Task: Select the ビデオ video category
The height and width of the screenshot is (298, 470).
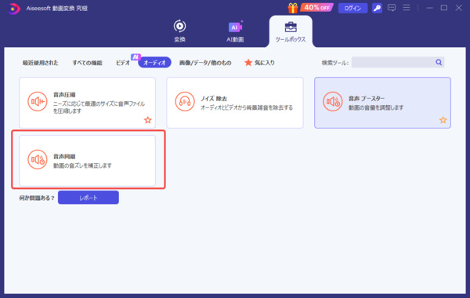Action: [x=123, y=63]
